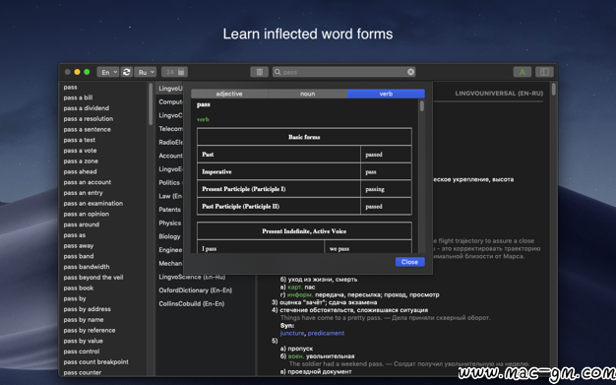Toggle the sidebar layout icon
The image size is (616, 385).
(544, 72)
